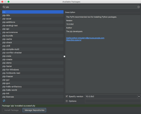Select pip-autoremove in package list
The image size is (141, 114).
pyautogui.click(x=33, y=32)
